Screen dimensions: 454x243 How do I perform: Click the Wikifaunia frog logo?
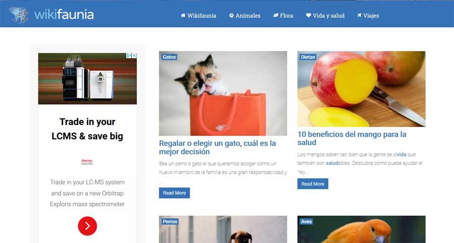pyautogui.click(x=19, y=15)
